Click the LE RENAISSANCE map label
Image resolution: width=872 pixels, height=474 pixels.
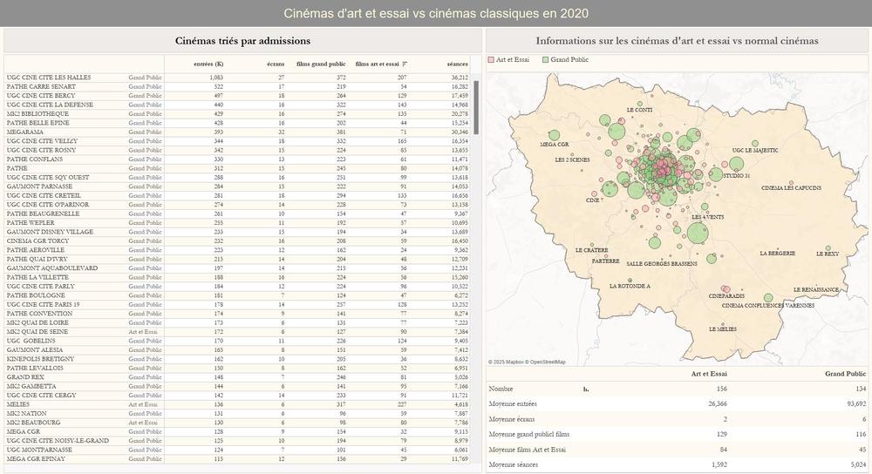point(816,290)
